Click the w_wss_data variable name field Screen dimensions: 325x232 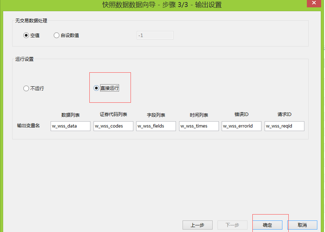(x=71, y=126)
